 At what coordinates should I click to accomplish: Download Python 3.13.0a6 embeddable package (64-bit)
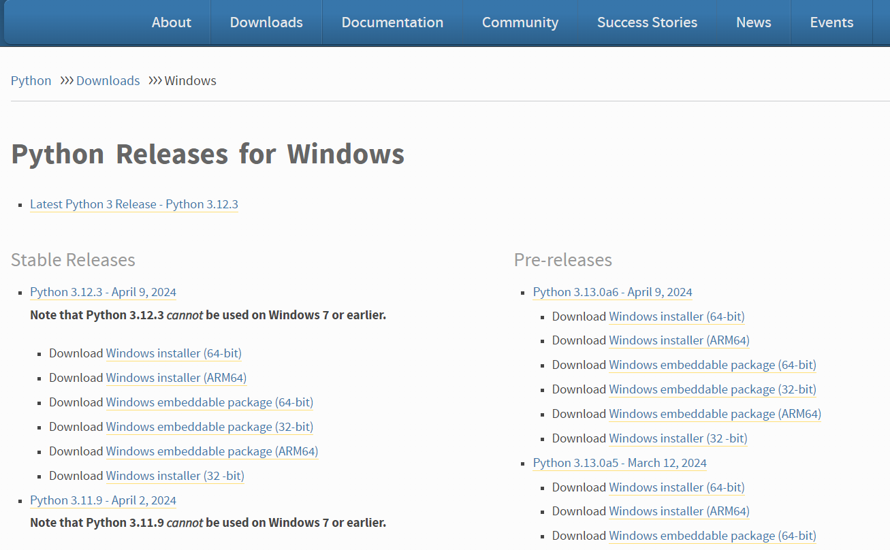tap(713, 365)
